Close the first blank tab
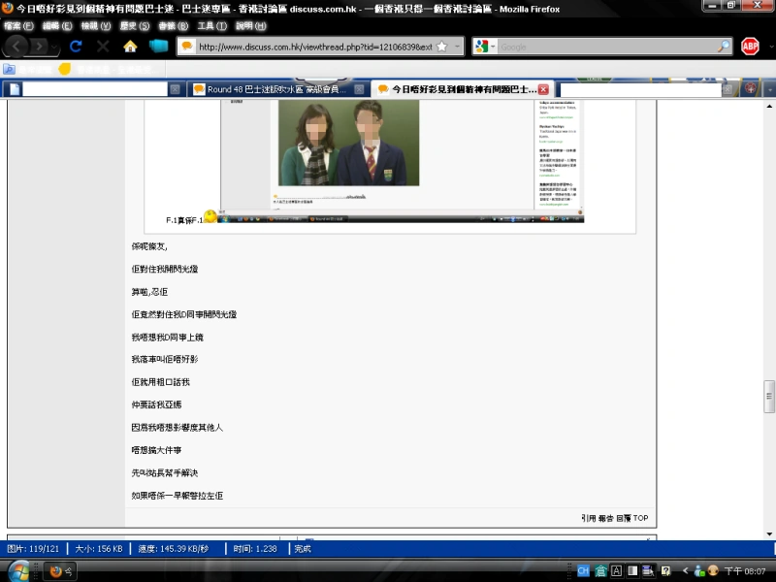This screenshot has height=582, width=776. pos(175,89)
